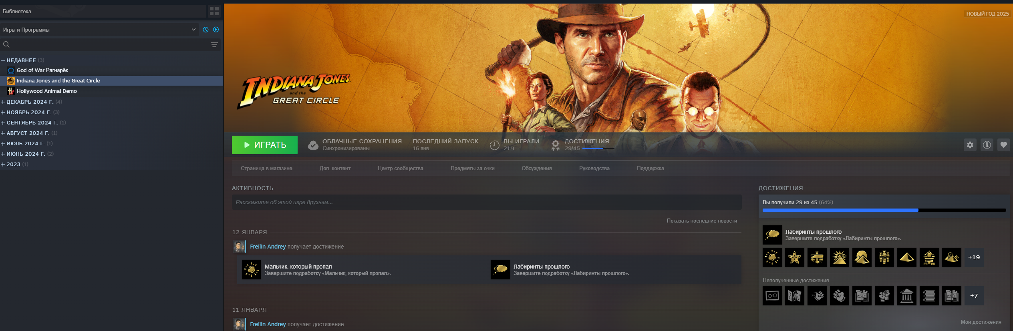Image resolution: width=1013 pixels, height=331 pixels.
Task: Click the locked folded map achievement icon
Action: 795,296
